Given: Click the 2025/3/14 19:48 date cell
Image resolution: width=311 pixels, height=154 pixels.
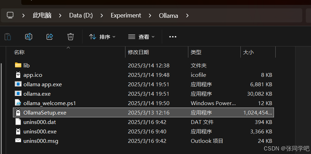Looking at the screenshot, I should pos(149,75).
